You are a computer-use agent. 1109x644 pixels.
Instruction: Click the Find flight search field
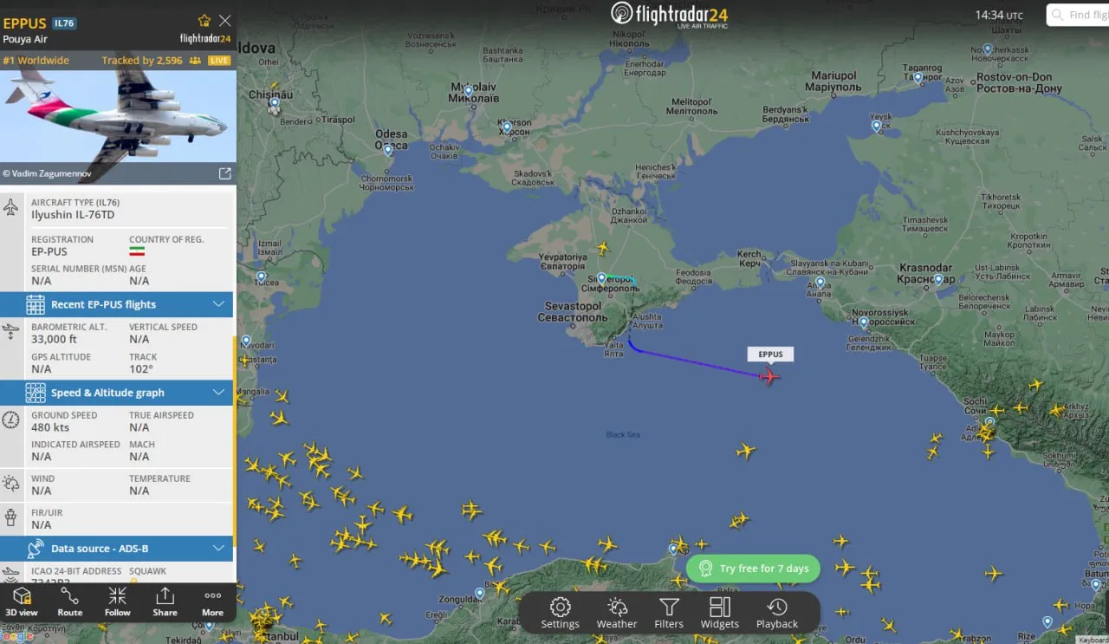1079,15
